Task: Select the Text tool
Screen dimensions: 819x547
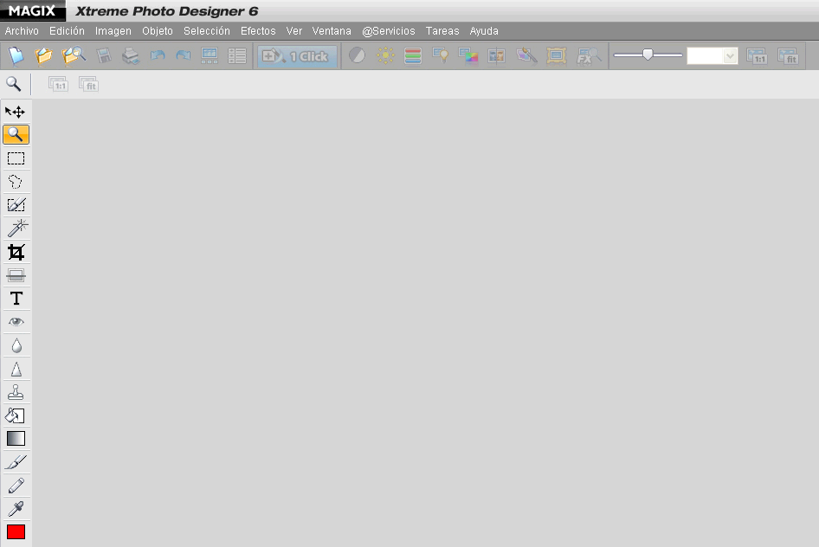Action: (x=16, y=299)
